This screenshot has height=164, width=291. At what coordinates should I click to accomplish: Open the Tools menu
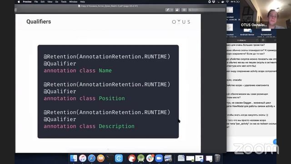click(64, 2)
